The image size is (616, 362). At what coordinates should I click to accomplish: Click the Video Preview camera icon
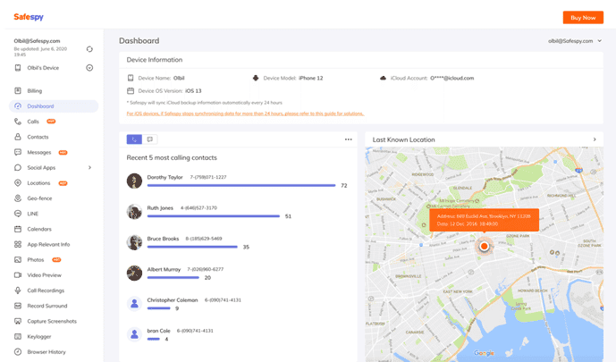click(18, 275)
